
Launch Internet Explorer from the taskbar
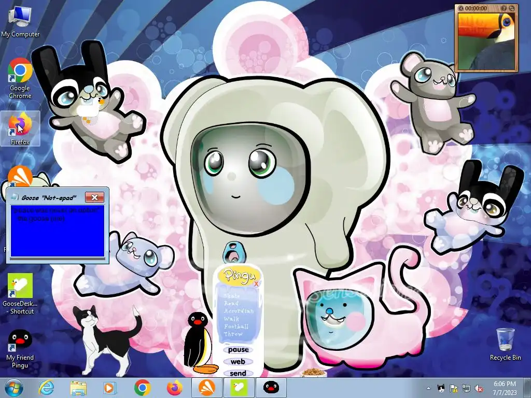coord(46,388)
